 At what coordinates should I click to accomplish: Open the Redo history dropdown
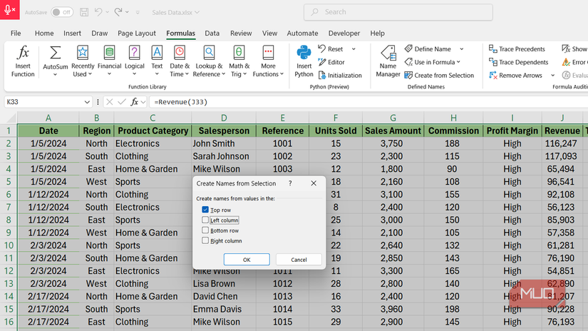(127, 12)
